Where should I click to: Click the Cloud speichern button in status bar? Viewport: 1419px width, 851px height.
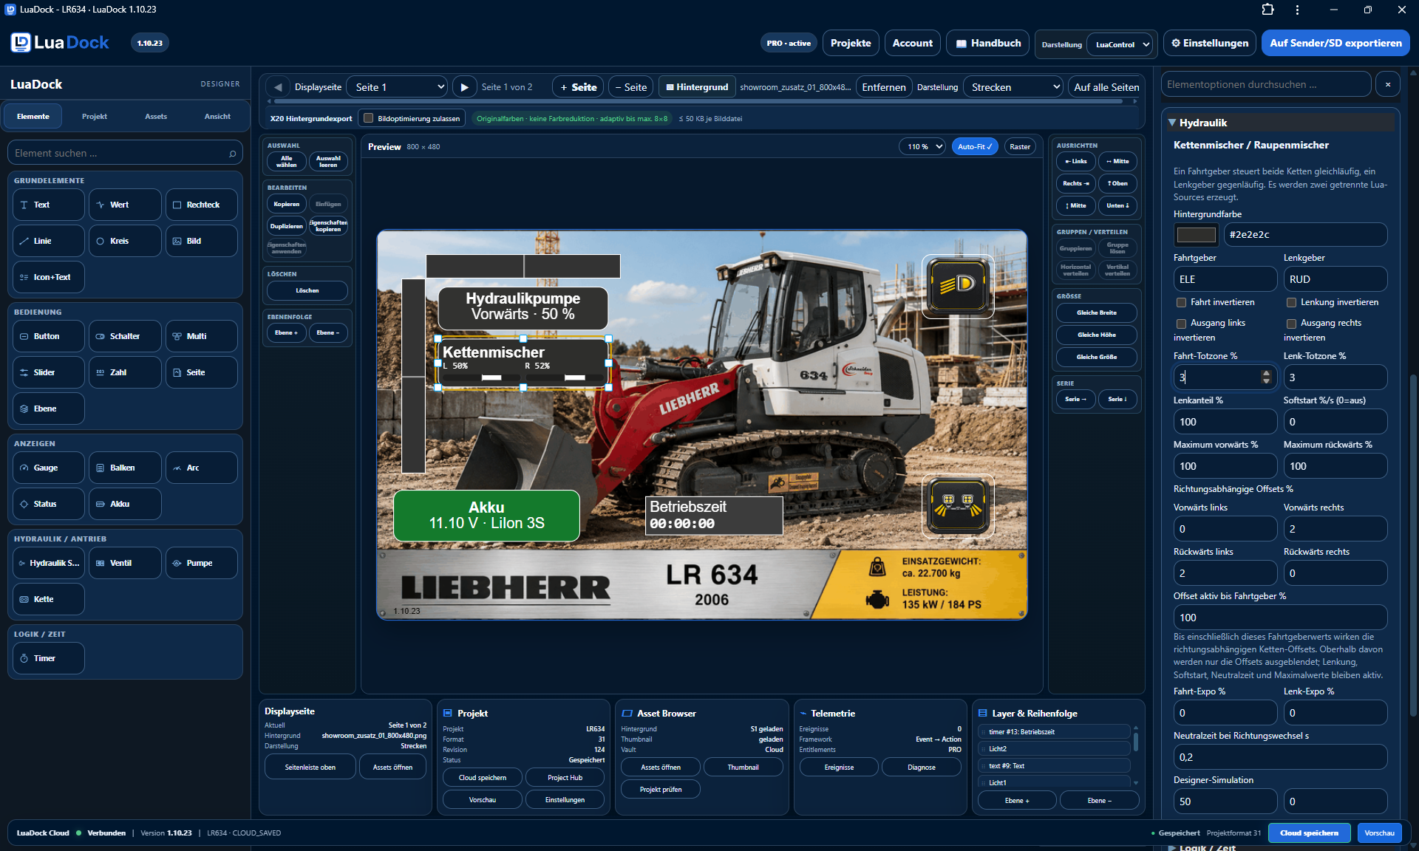1309,833
